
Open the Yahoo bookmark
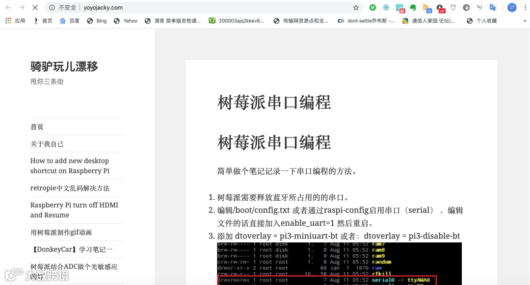tap(126, 21)
